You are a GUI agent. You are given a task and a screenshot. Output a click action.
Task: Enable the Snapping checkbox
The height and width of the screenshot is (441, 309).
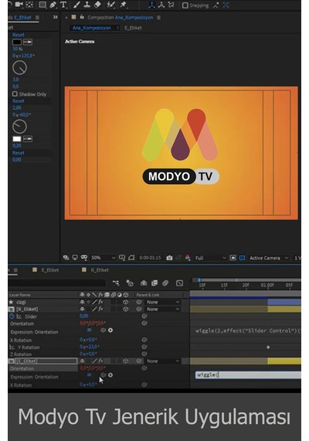click(x=185, y=5)
